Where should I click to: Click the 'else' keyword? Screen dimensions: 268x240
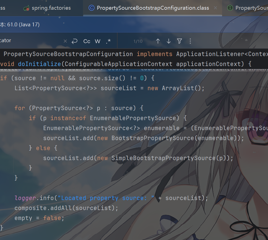pyautogui.click(x=43, y=148)
